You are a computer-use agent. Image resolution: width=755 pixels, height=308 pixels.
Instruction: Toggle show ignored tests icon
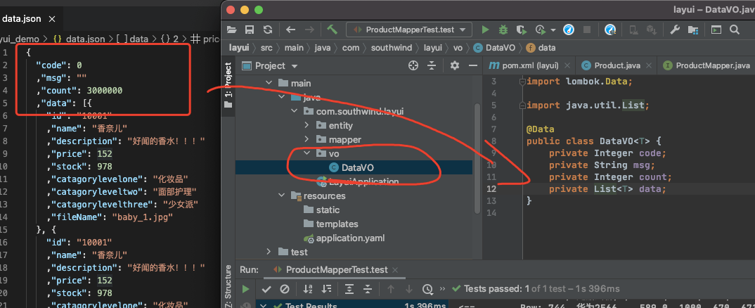[x=285, y=289]
